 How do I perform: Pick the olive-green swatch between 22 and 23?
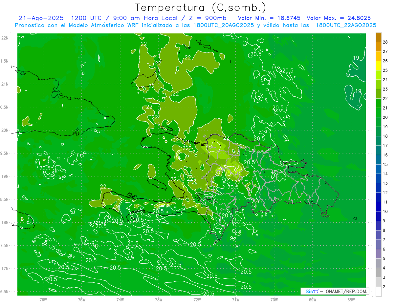pos(379,94)
